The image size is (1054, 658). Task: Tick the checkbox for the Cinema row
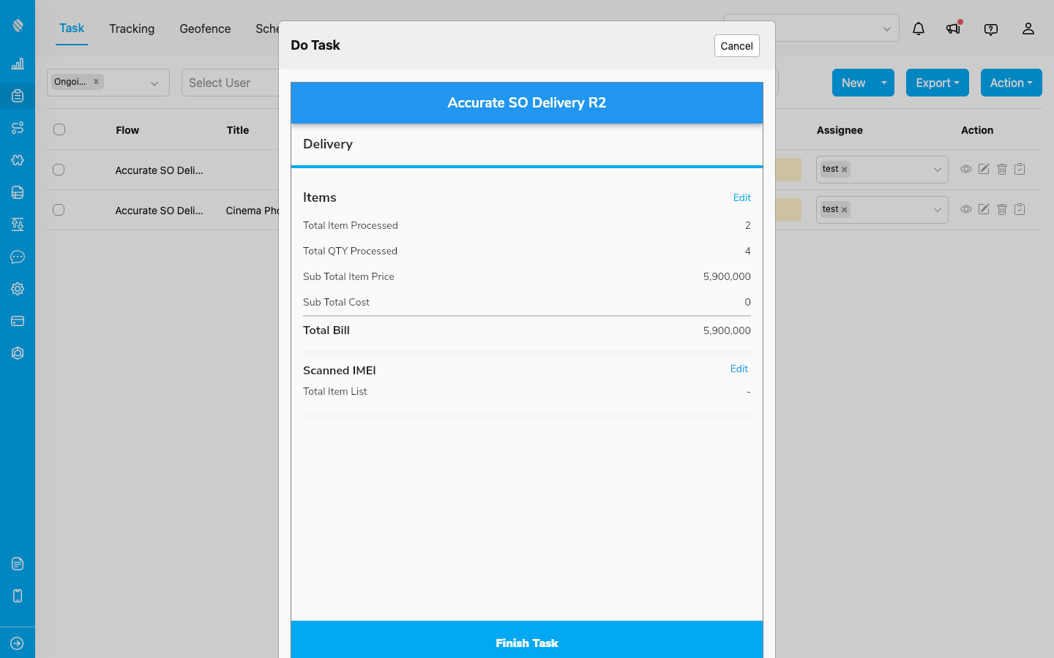click(x=59, y=210)
